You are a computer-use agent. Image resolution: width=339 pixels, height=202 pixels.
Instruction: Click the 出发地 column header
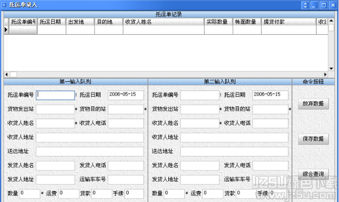click(x=80, y=22)
